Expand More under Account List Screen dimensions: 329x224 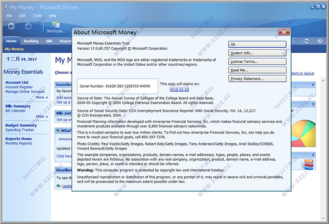(42, 97)
